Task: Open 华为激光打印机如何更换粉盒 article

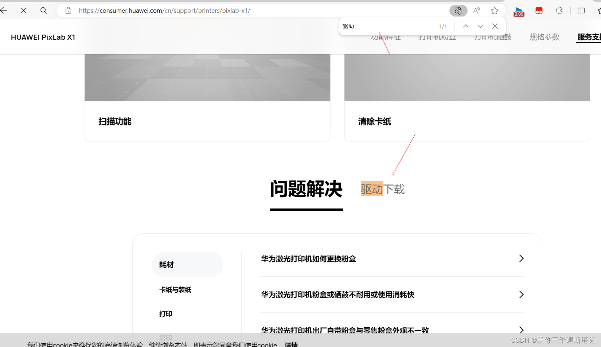Action: coord(308,259)
